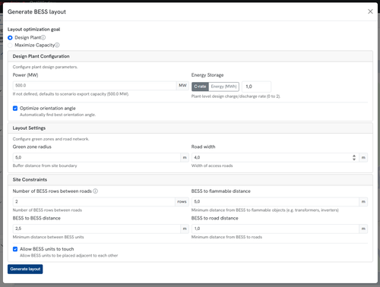Click the Energy Storage label
This screenshot has width=380, height=287.
[207, 75]
